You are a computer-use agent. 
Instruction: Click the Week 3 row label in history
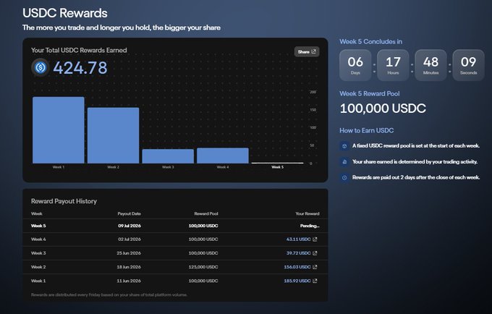[x=38, y=253]
